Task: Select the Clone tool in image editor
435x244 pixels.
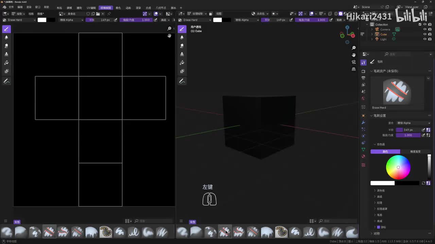Action: point(6,54)
